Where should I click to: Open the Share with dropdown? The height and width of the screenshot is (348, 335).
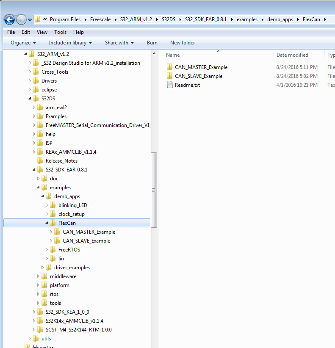point(119,43)
